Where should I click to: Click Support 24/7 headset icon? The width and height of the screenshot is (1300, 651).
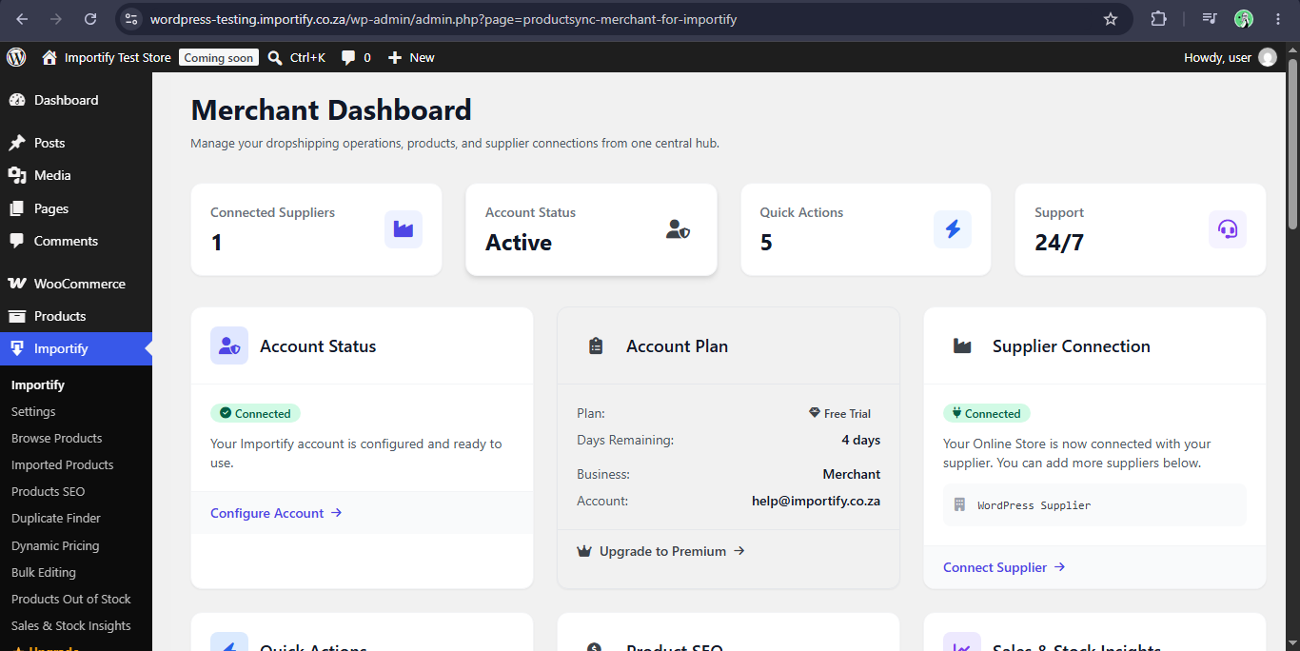[x=1228, y=229]
